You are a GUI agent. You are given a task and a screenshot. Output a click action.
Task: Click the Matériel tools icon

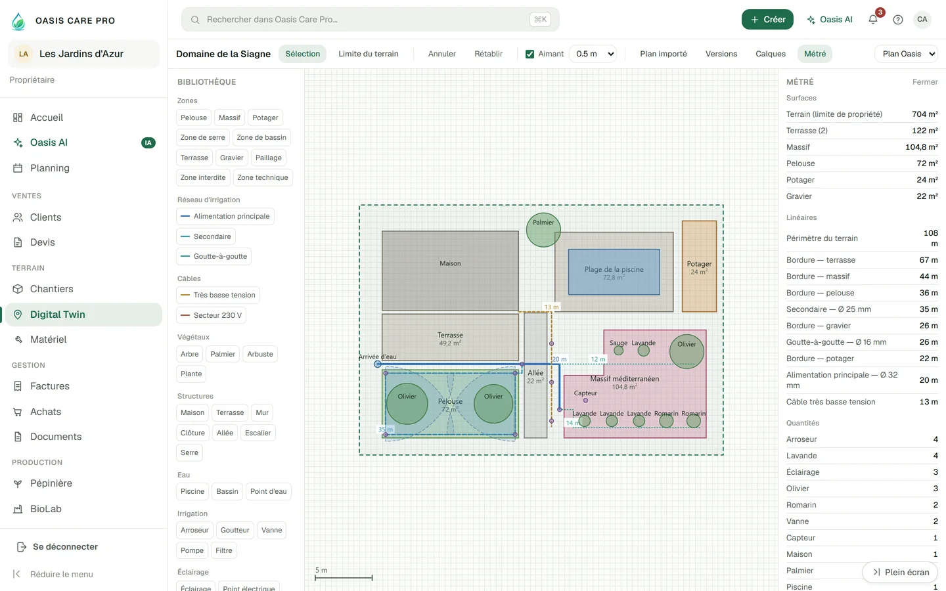coord(18,339)
